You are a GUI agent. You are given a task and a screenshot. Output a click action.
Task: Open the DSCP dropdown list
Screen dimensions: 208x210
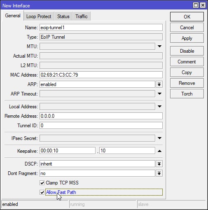159,164
